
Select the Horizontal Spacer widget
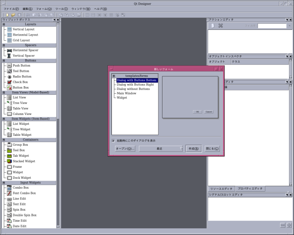click(x=23, y=50)
